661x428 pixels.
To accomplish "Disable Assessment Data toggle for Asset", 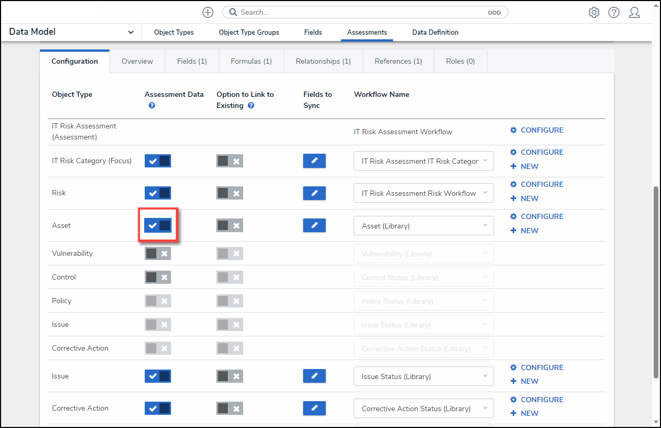I will (158, 225).
